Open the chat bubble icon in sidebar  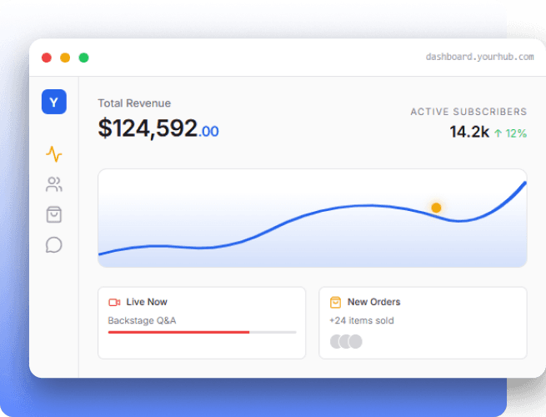54,245
